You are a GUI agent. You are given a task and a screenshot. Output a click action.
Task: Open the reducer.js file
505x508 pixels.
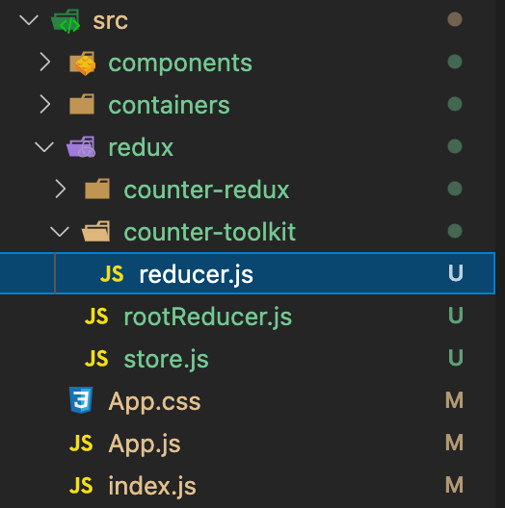point(196,275)
